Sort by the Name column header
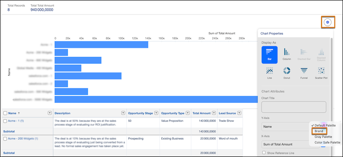This screenshot has height=157, width=343. [x=12, y=113]
